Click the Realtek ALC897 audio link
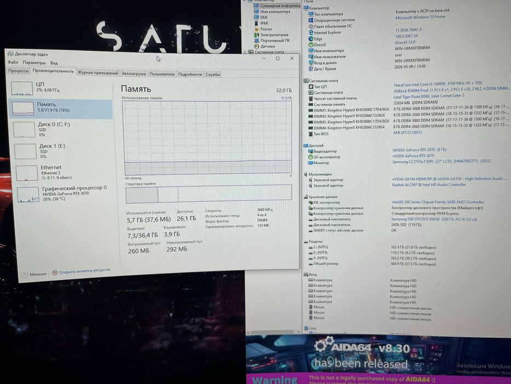Image resolution: width=511 pixels, height=384 pixels. 429,185
